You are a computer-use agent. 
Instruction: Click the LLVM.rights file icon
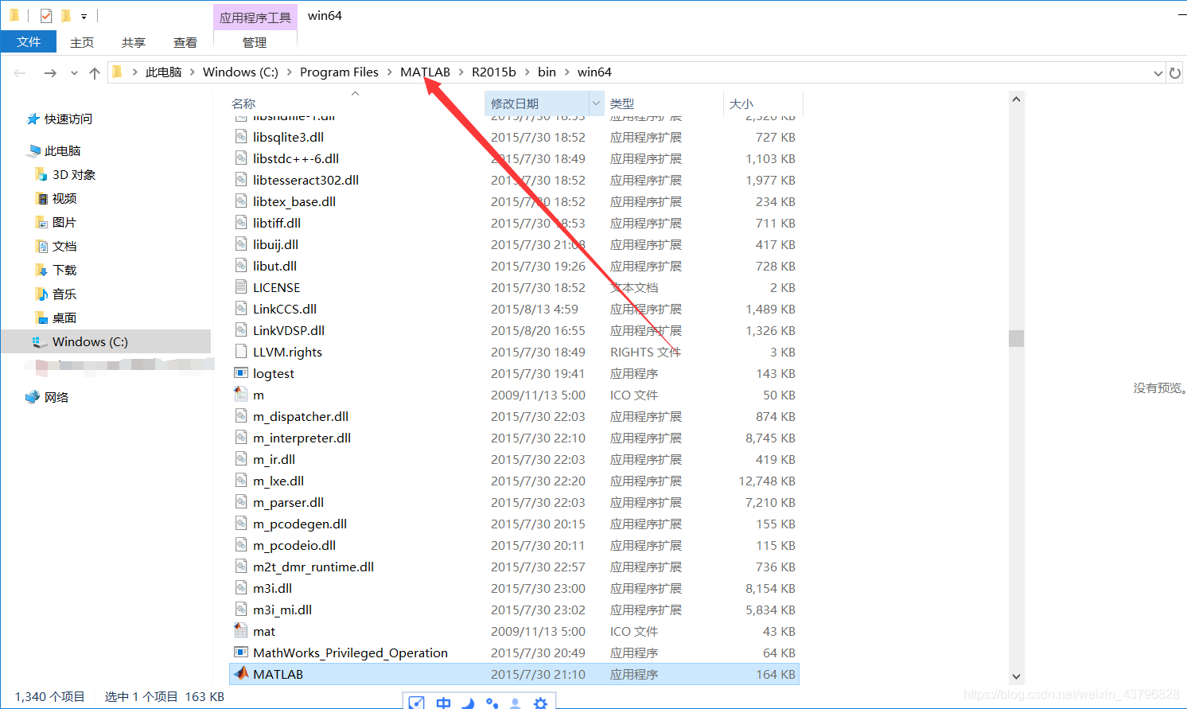click(241, 352)
